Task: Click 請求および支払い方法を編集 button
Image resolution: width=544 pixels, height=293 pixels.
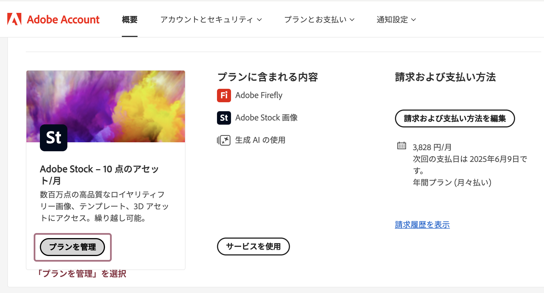Action: tap(455, 118)
